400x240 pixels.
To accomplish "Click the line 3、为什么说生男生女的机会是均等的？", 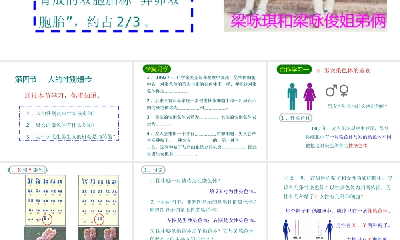I will 71,137.
